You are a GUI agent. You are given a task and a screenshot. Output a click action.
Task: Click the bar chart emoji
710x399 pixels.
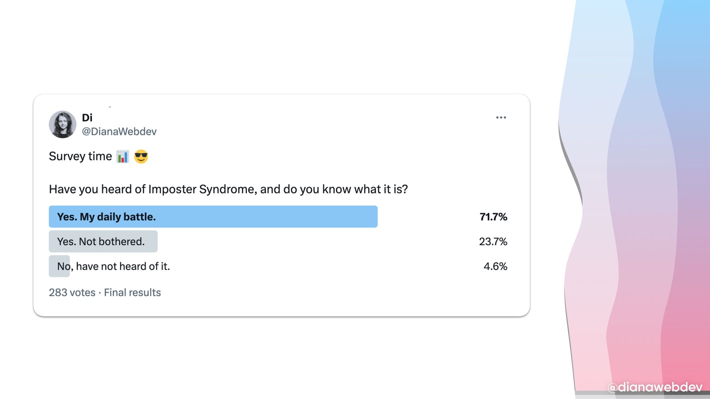pos(122,157)
